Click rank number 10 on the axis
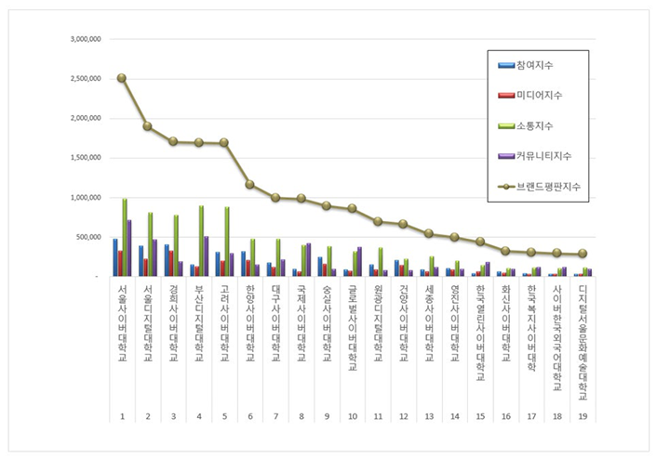This screenshot has width=657, height=458. [x=353, y=416]
